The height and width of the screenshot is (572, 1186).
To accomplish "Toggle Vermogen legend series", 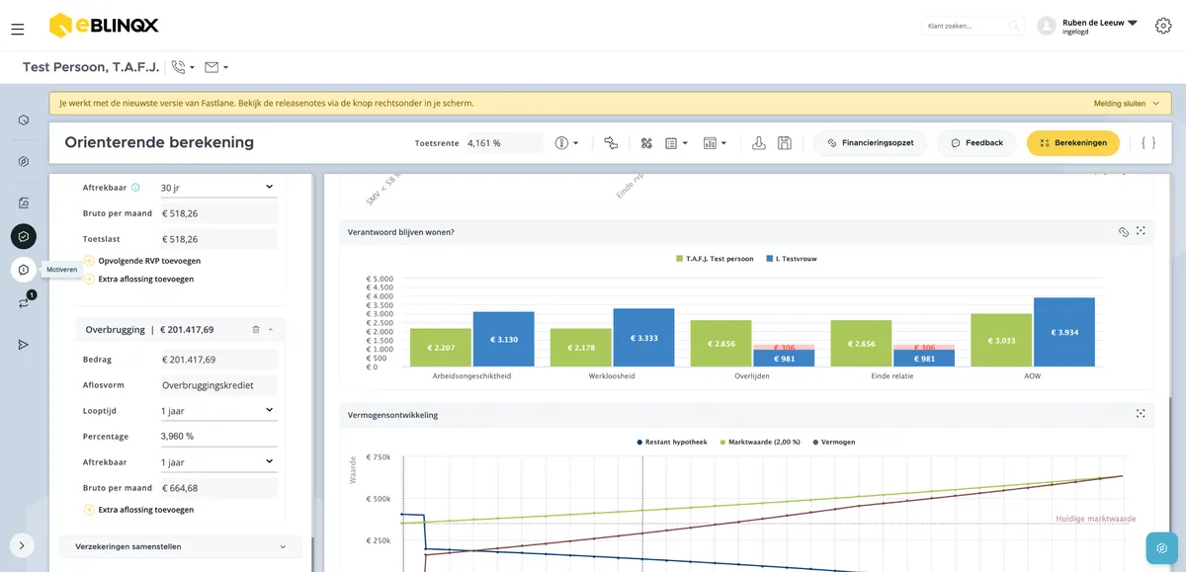I will (832, 442).
